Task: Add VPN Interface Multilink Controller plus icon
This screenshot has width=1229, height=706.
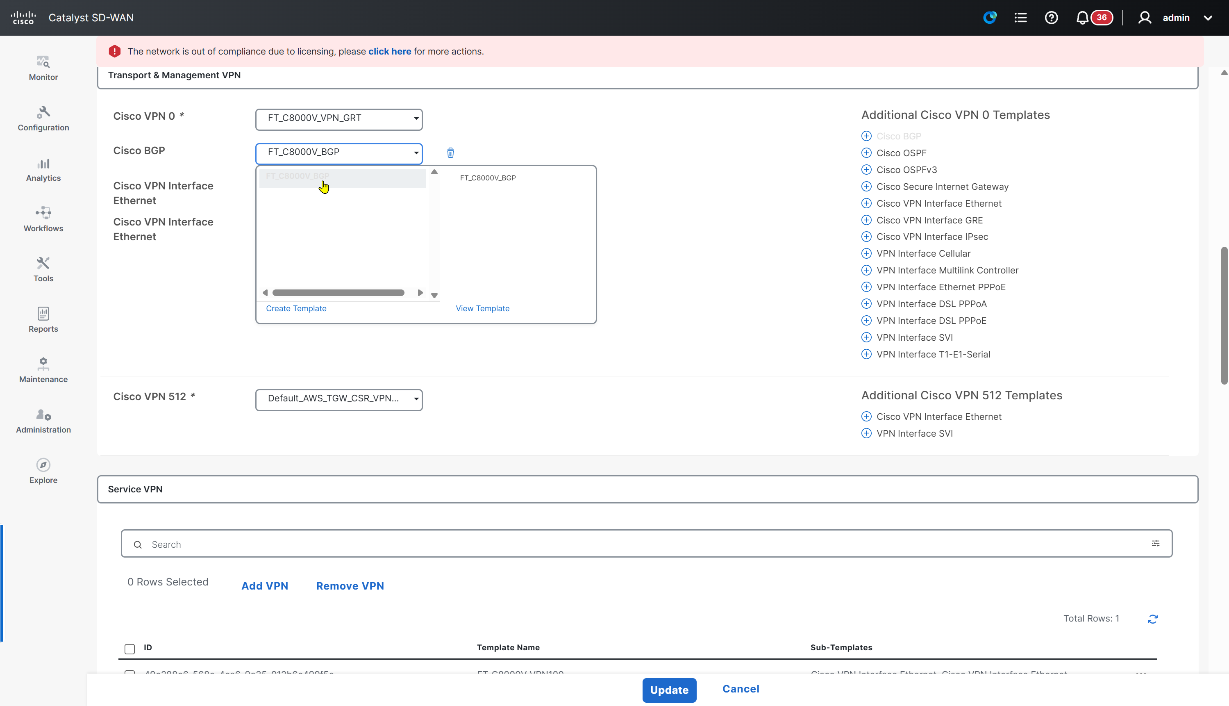Action: point(866,270)
